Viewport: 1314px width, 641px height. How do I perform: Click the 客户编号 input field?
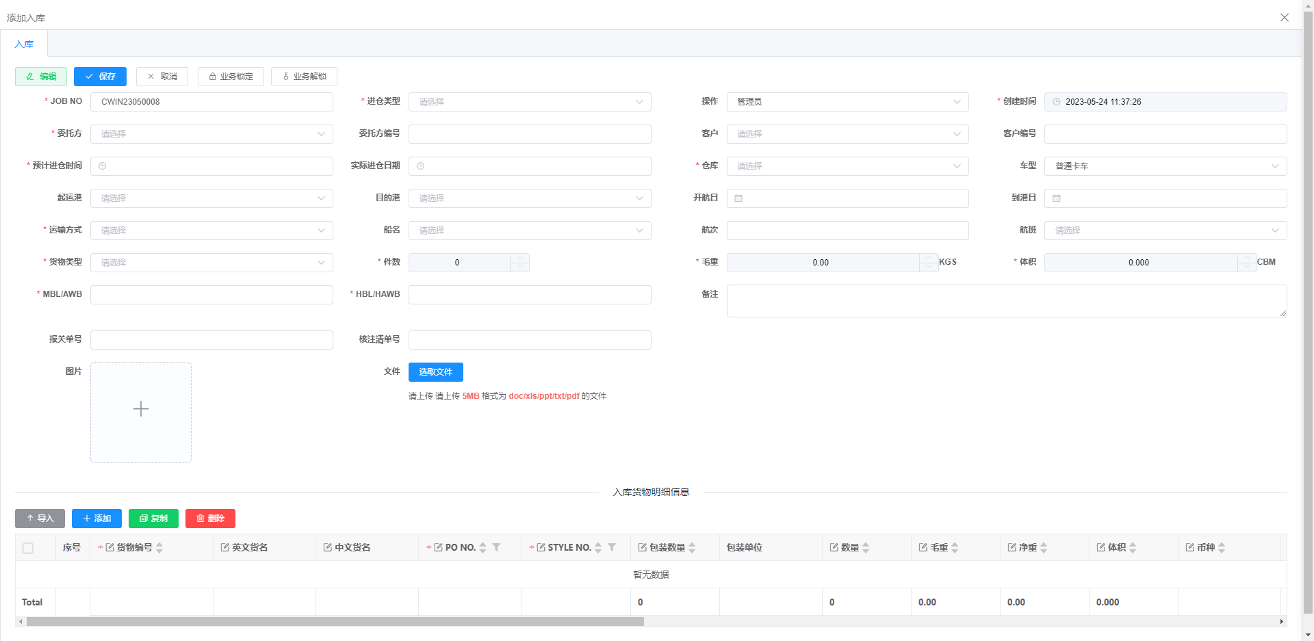1165,134
